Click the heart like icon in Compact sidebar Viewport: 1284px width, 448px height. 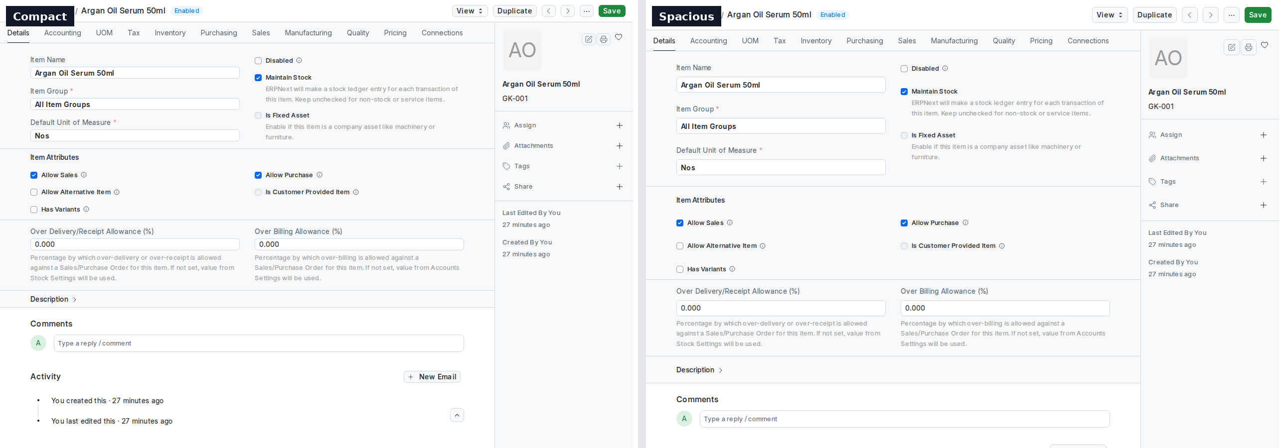point(619,37)
